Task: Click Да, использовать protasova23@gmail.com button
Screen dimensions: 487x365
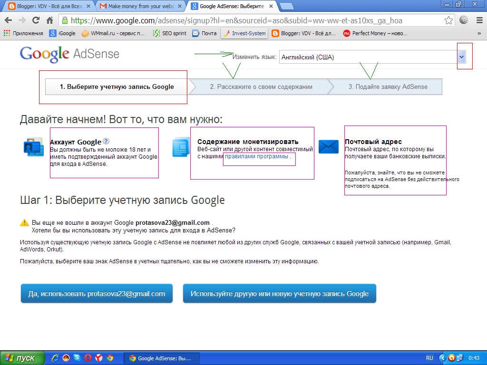Action: pyautogui.click(x=97, y=293)
